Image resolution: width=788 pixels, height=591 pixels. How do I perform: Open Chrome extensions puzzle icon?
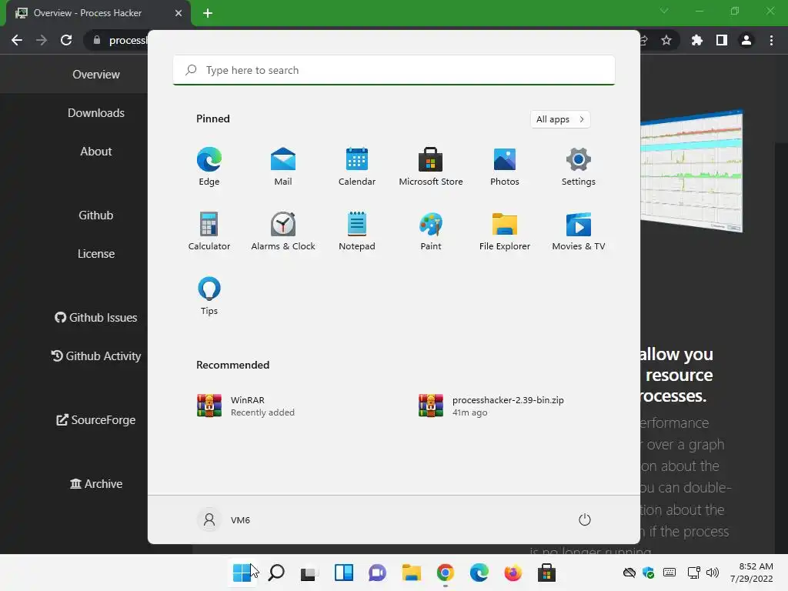[x=697, y=40]
